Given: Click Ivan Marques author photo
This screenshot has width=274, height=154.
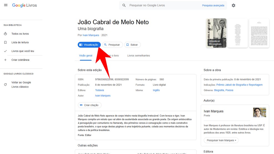Looking at the screenshot, I should tap(260, 112).
